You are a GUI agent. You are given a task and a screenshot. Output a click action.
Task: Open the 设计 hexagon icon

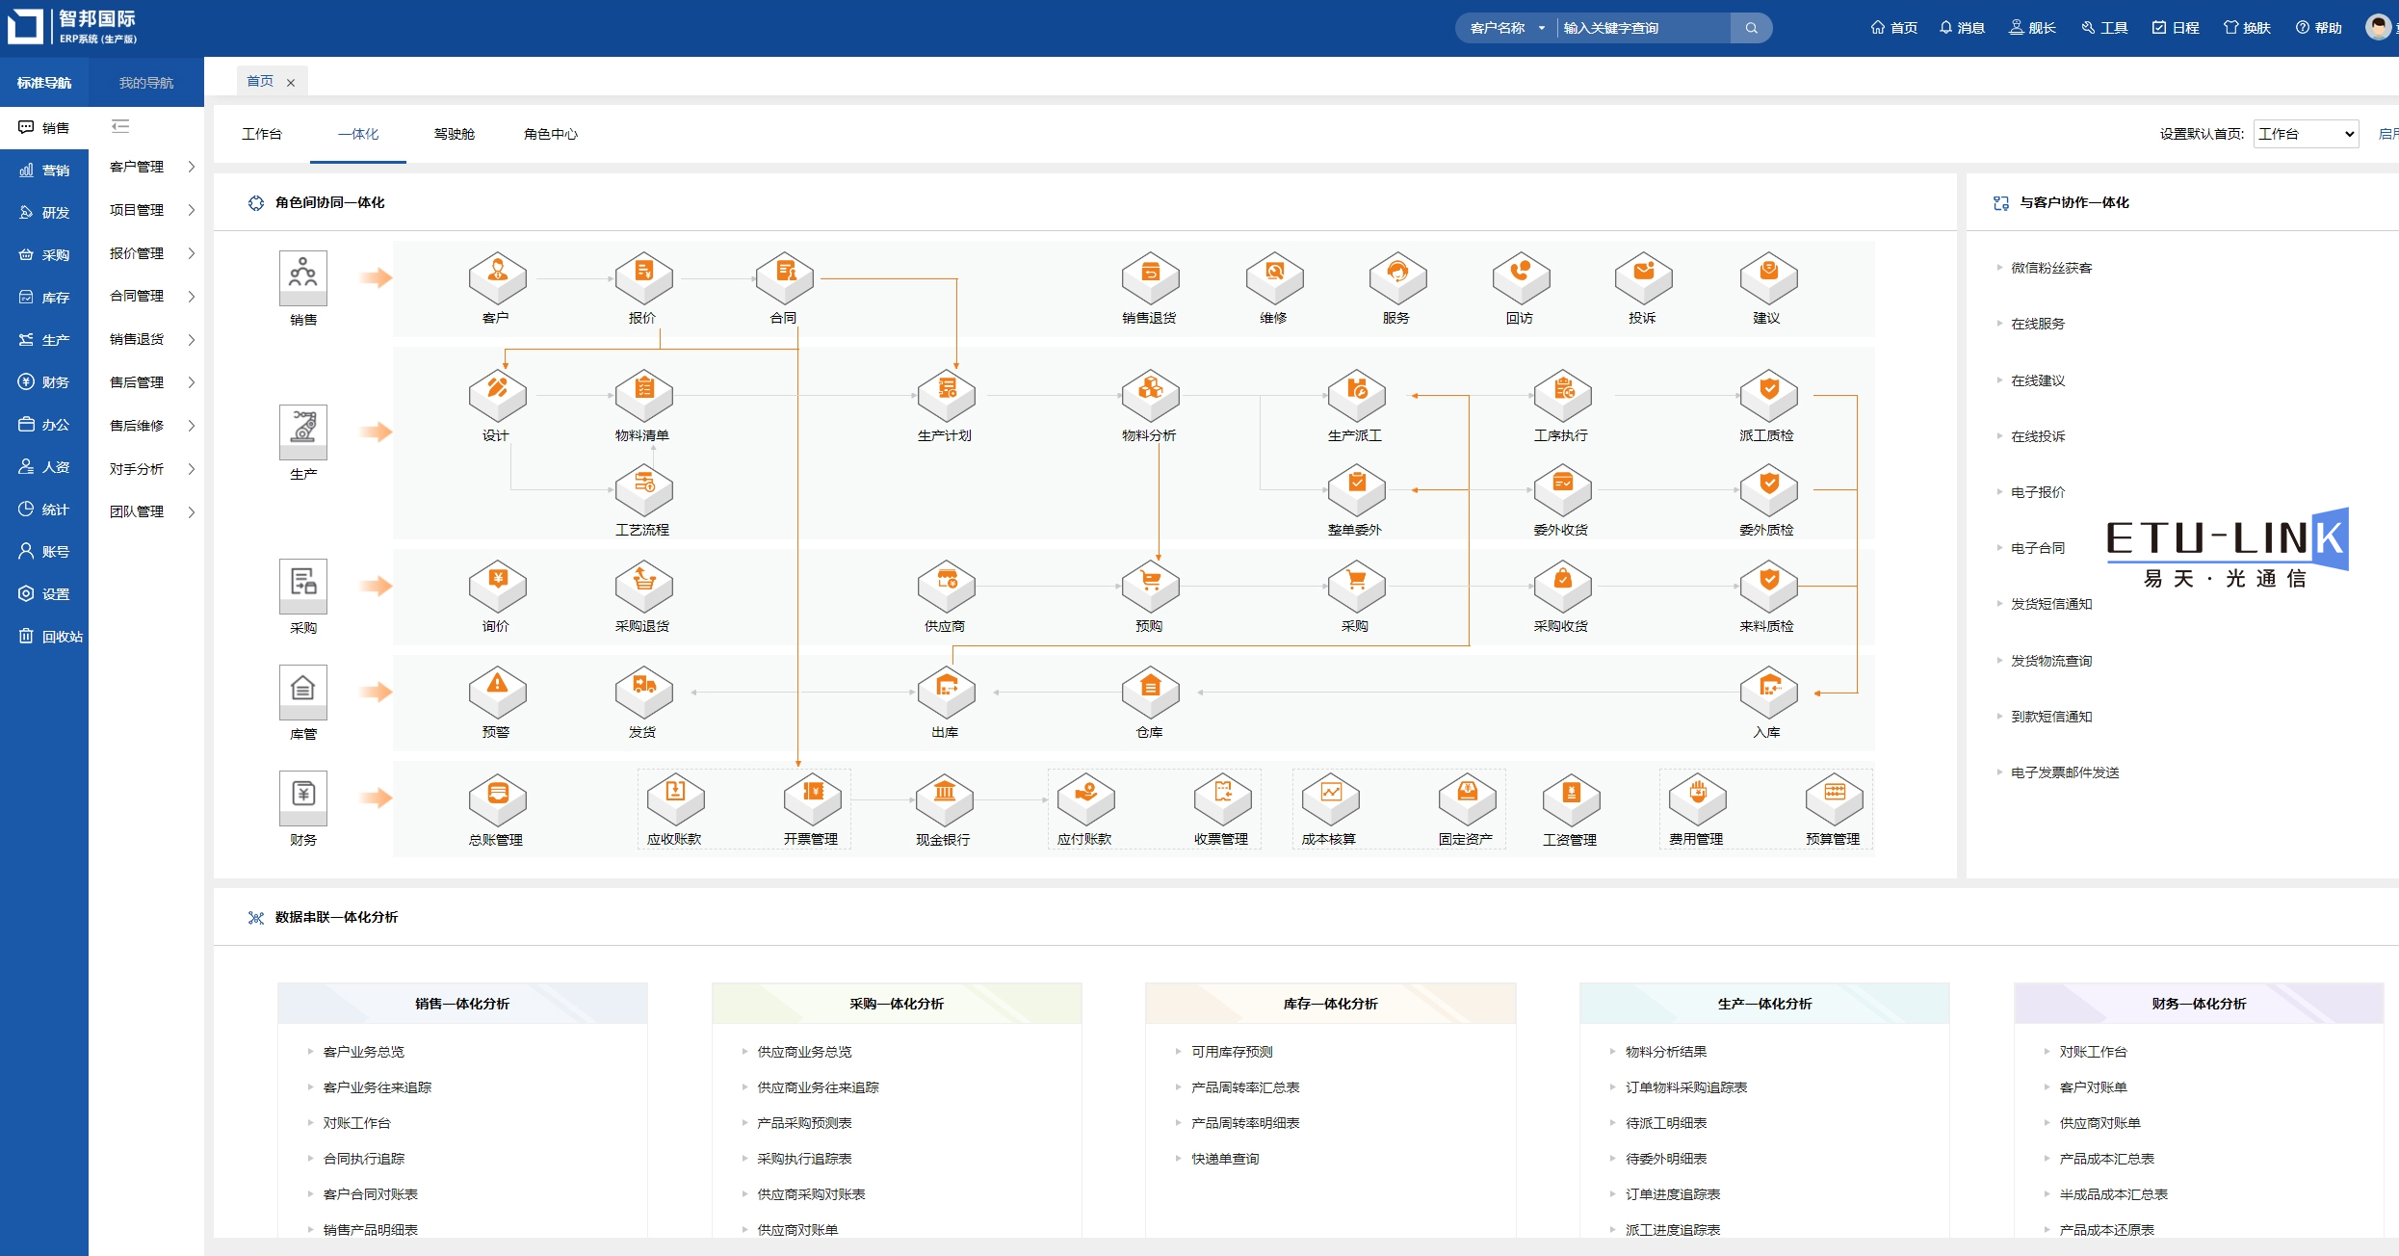(x=497, y=395)
